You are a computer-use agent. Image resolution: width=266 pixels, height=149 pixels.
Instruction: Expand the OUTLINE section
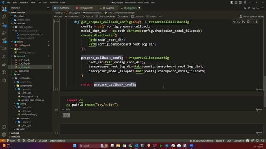coord(15,133)
